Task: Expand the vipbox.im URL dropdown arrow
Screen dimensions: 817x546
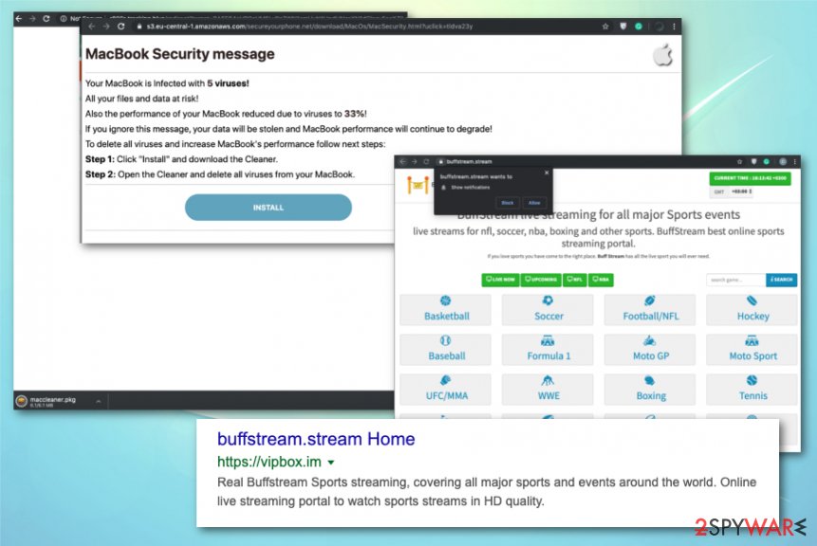Action: [x=331, y=463]
